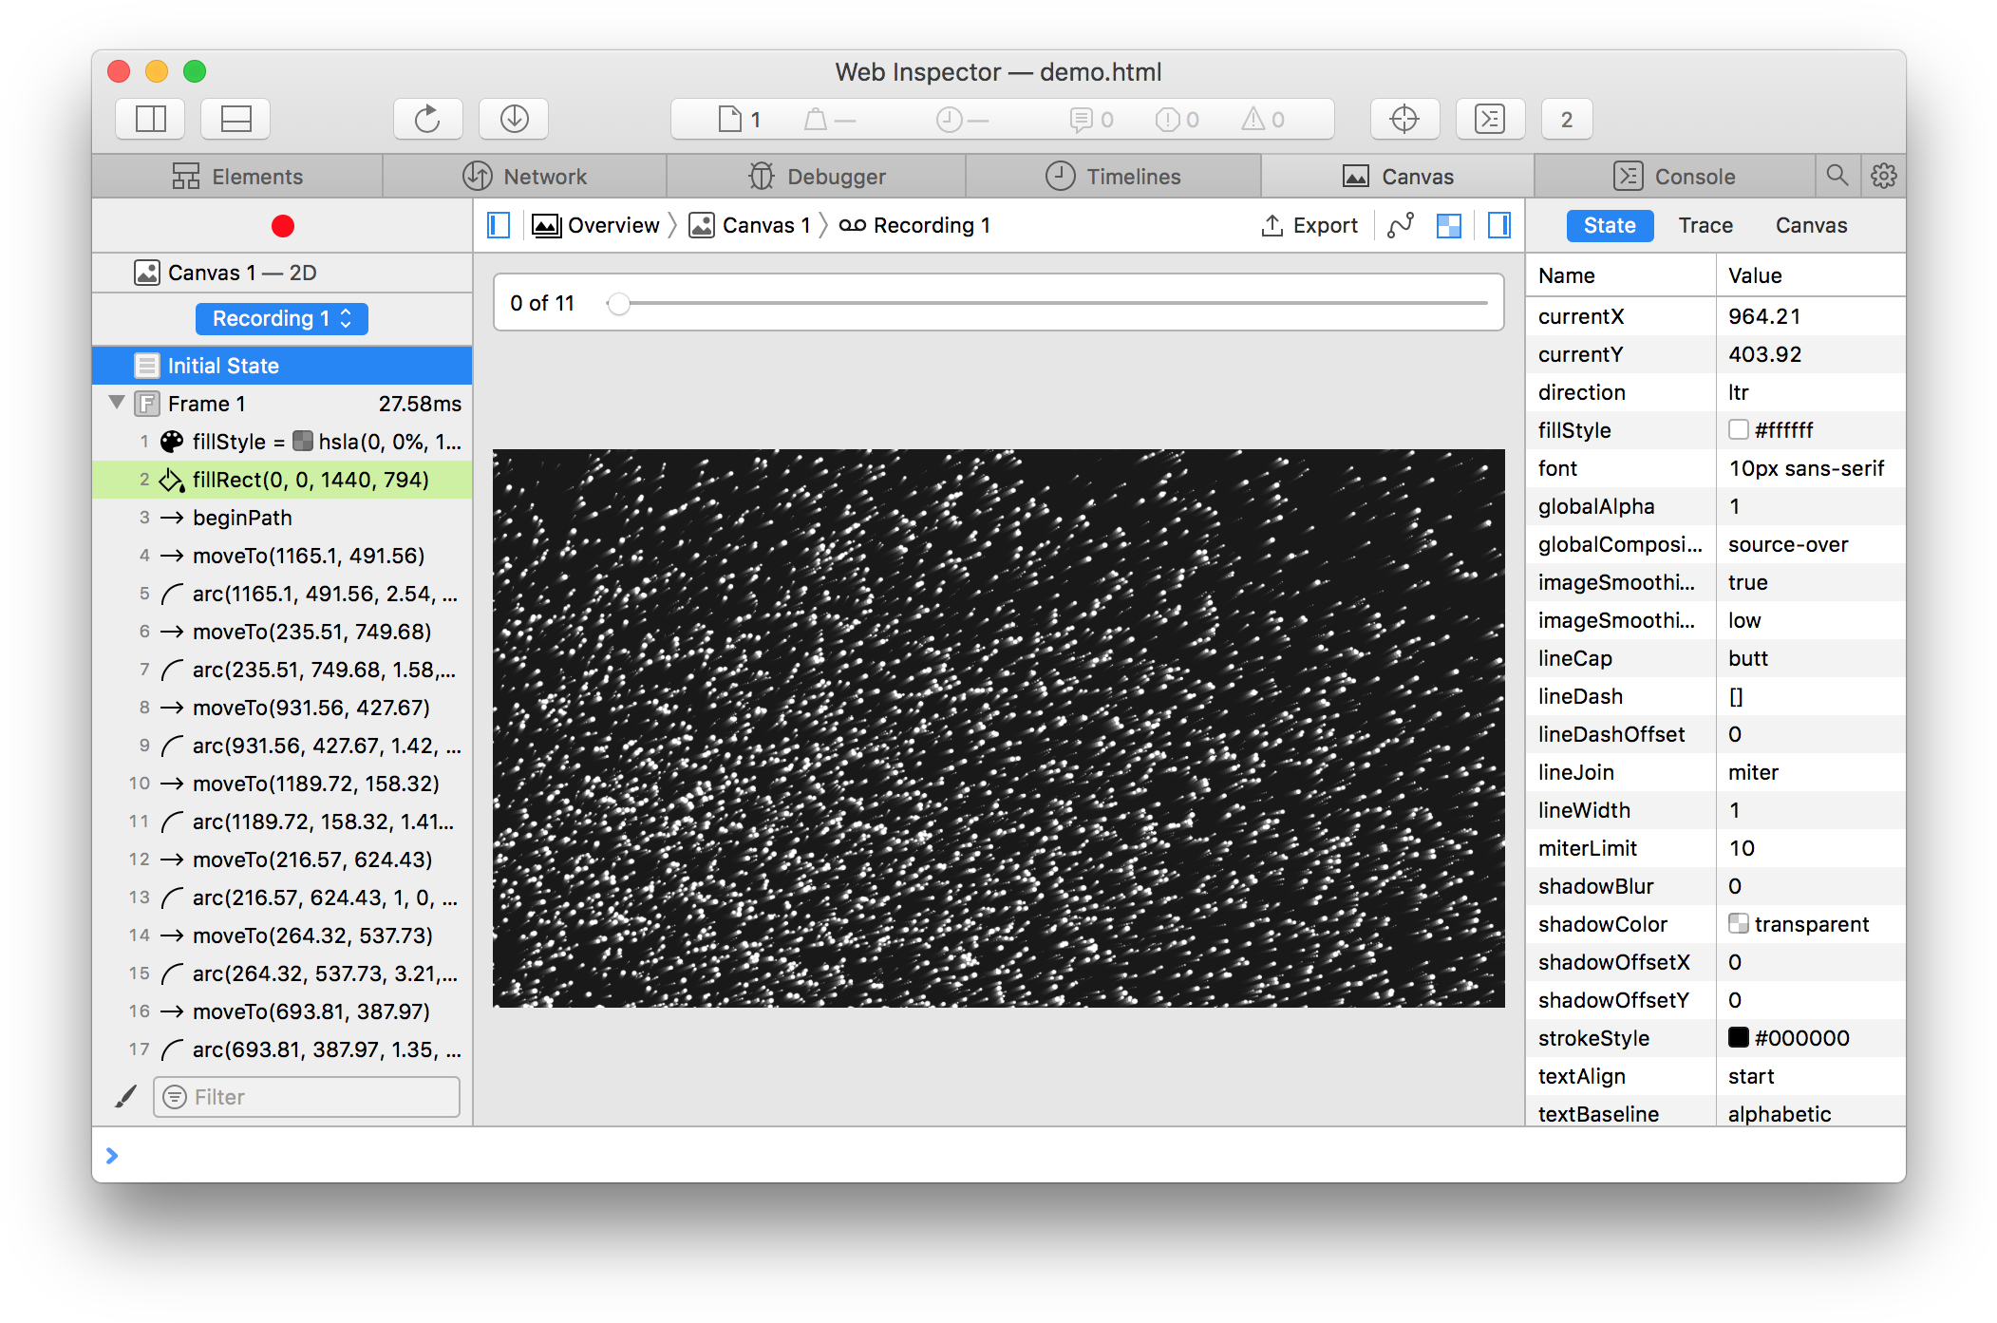Toggle the left navigation sidebar

pyautogui.click(x=499, y=226)
